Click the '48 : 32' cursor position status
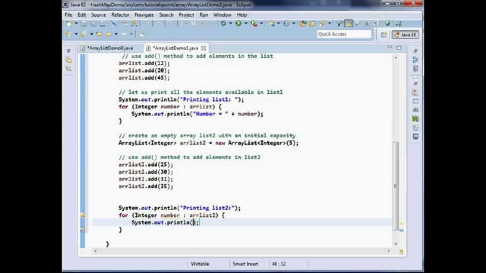Screen dimensions: 486x273 [x=279, y=264]
